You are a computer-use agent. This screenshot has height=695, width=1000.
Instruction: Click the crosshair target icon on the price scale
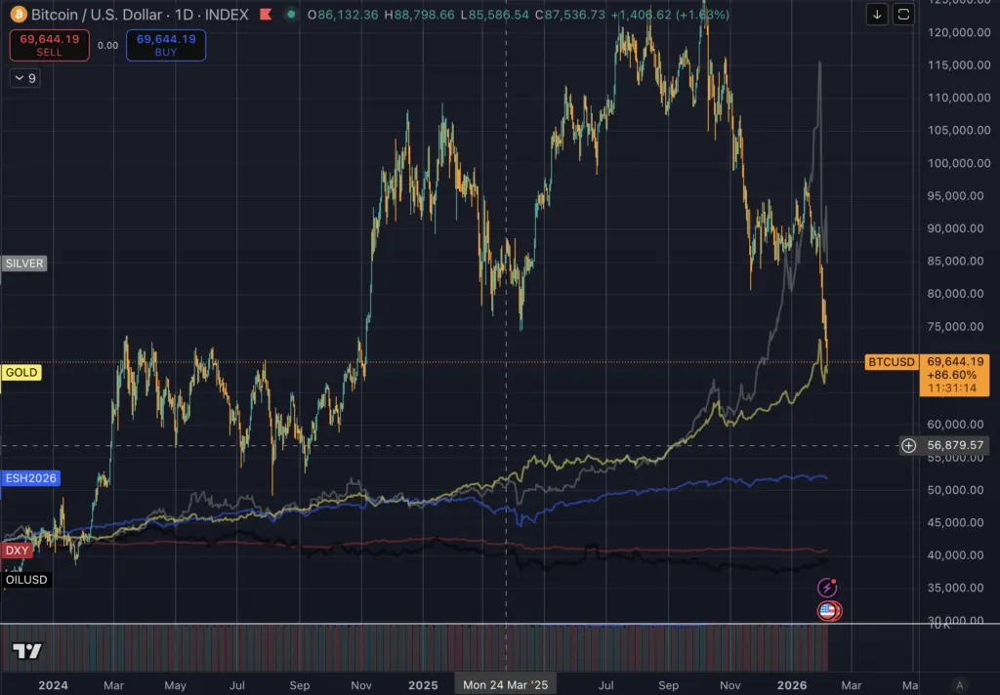click(x=908, y=445)
